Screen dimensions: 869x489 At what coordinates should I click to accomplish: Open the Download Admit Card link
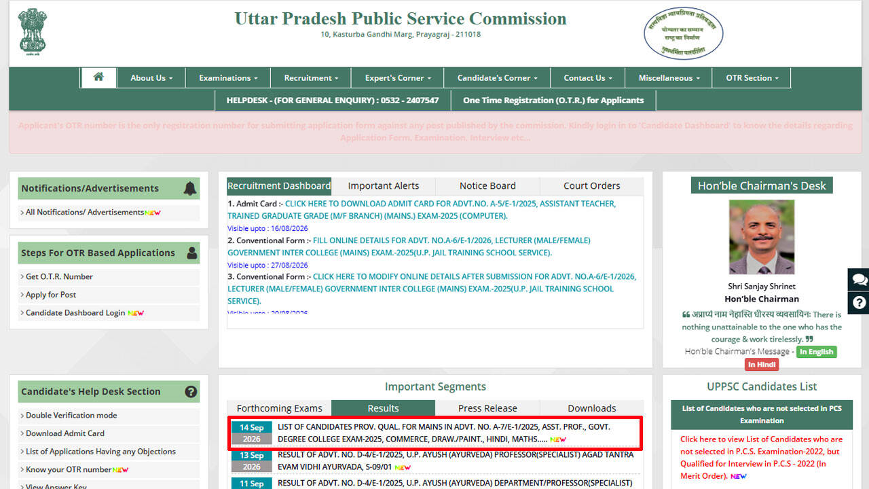65,433
